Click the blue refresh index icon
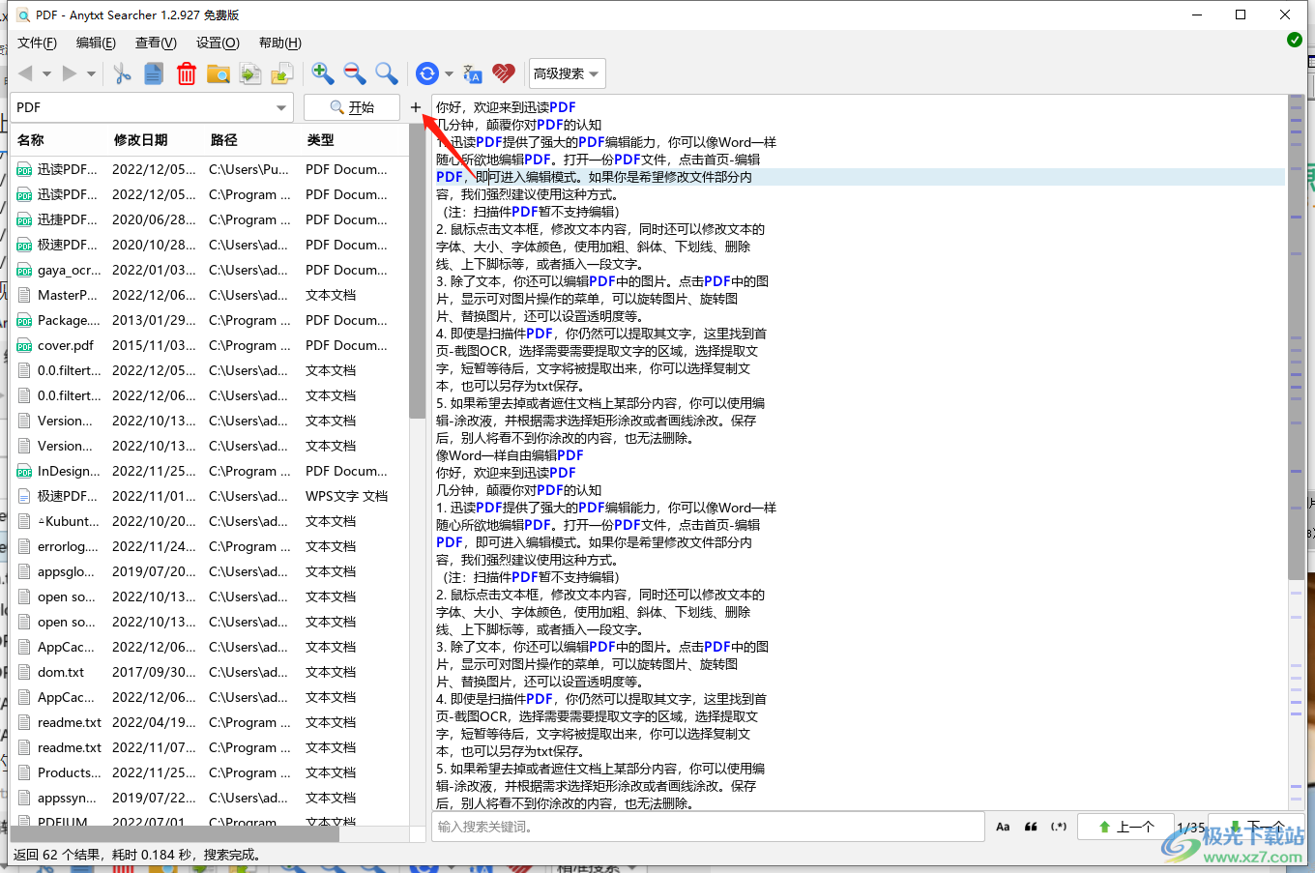The width and height of the screenshot is (1315, 873). tap(426, 73)
